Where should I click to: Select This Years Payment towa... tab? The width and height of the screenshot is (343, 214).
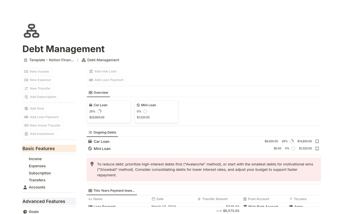(112, 190)
